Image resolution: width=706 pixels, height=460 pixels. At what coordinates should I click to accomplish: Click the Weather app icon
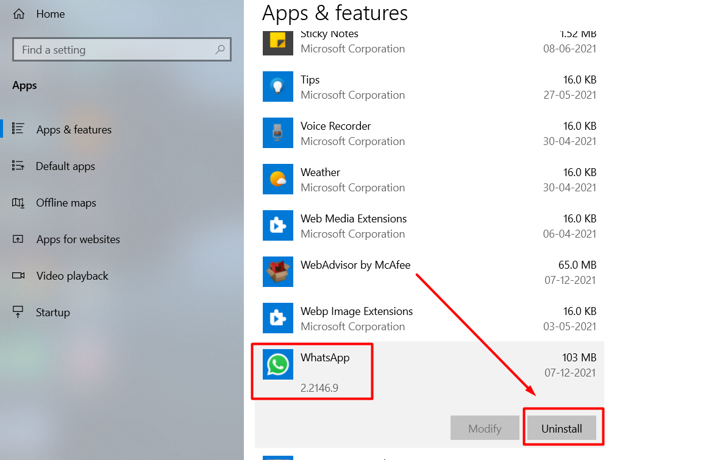click(x=278, y=179)
